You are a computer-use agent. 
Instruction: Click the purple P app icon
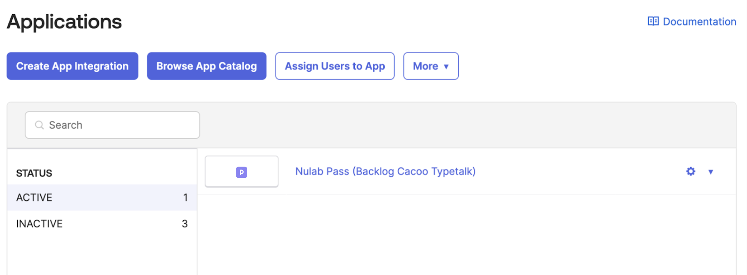click(241, 172)
